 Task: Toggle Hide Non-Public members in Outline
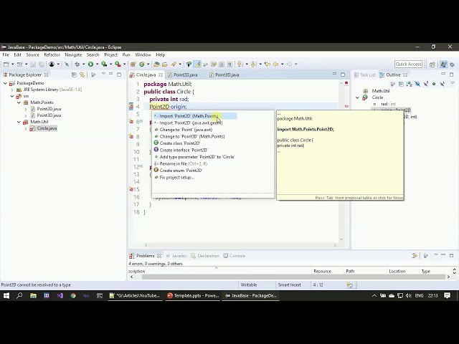tap(434, 85)
